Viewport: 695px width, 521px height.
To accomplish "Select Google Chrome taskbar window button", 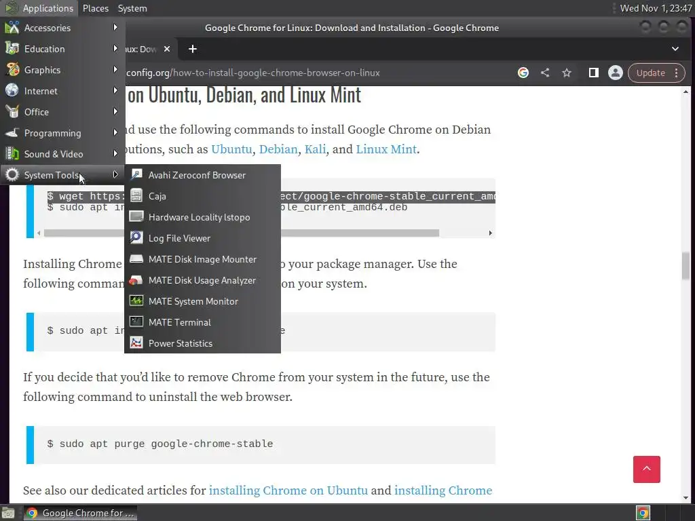I will pyautogui.click(x=80, y=513).
